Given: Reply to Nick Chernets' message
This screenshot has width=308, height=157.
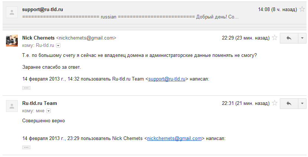Looking at the screenshot, I should [x=289, y=38].
